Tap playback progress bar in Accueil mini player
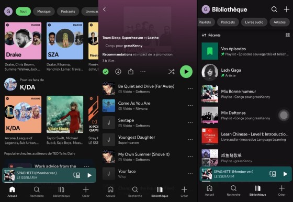The width and height of the screenshot is (293, 202). click(x=49, y=182)
